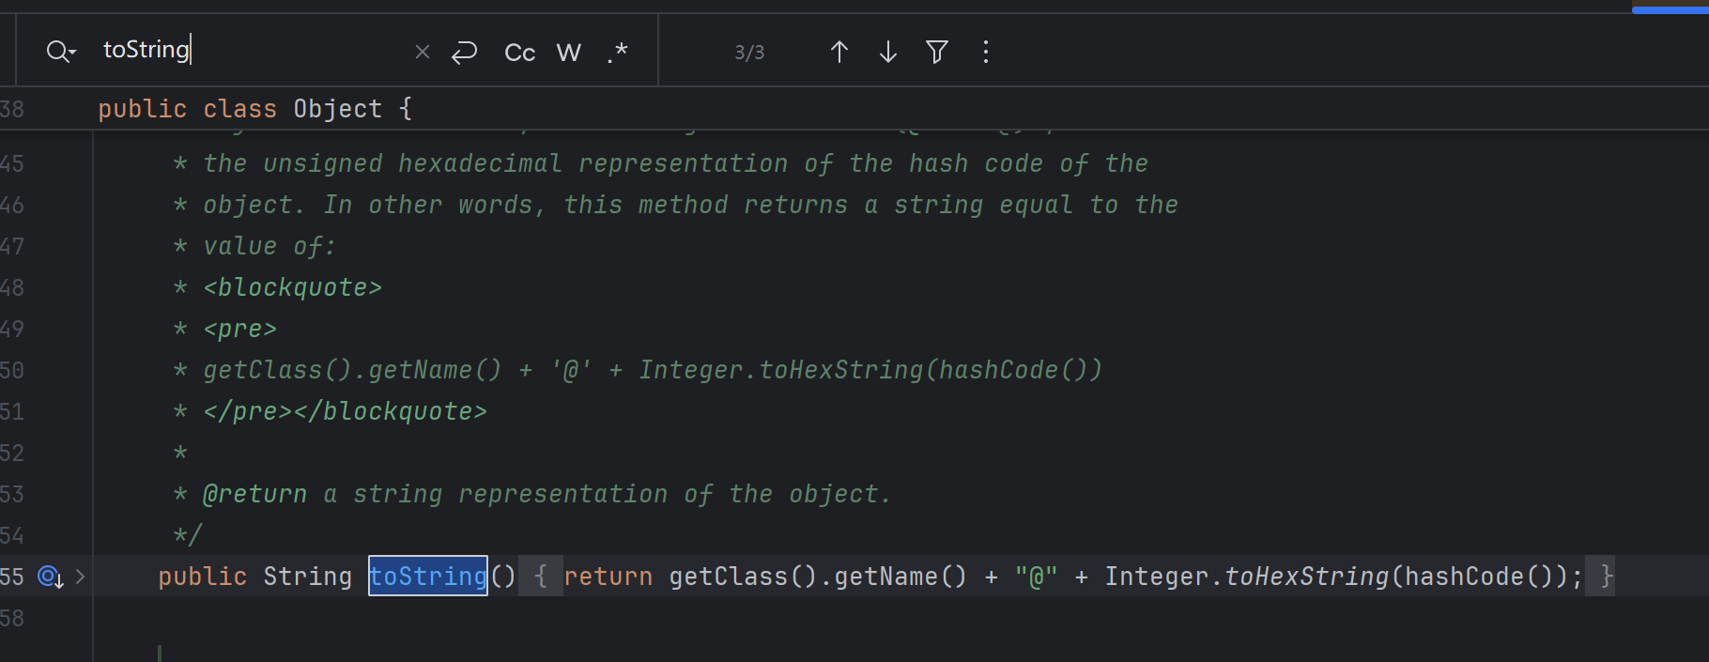This screenshot has width=1709, height=662.
Task: Open the three-dot more options menu
Action: point(985,52)
